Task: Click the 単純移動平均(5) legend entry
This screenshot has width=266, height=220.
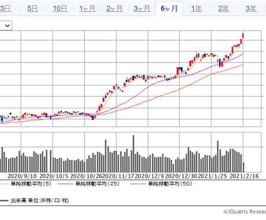Action: [x=31, y=184]
